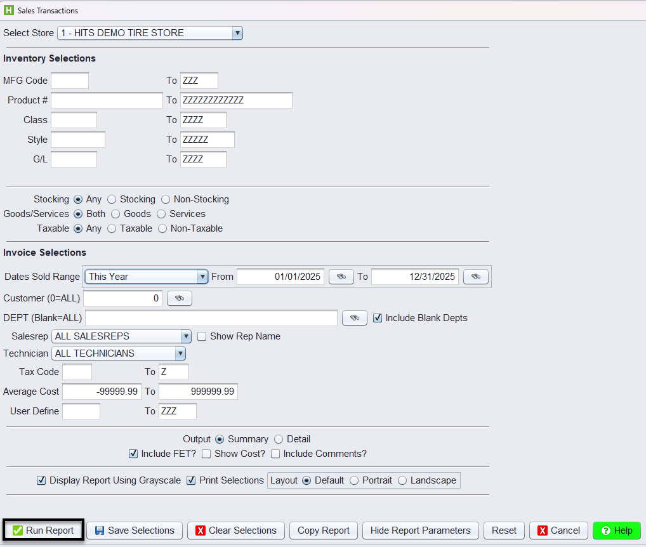Click Save Selections floppy disk button
Screen dimensions: 646x547
tap(135, 531)
